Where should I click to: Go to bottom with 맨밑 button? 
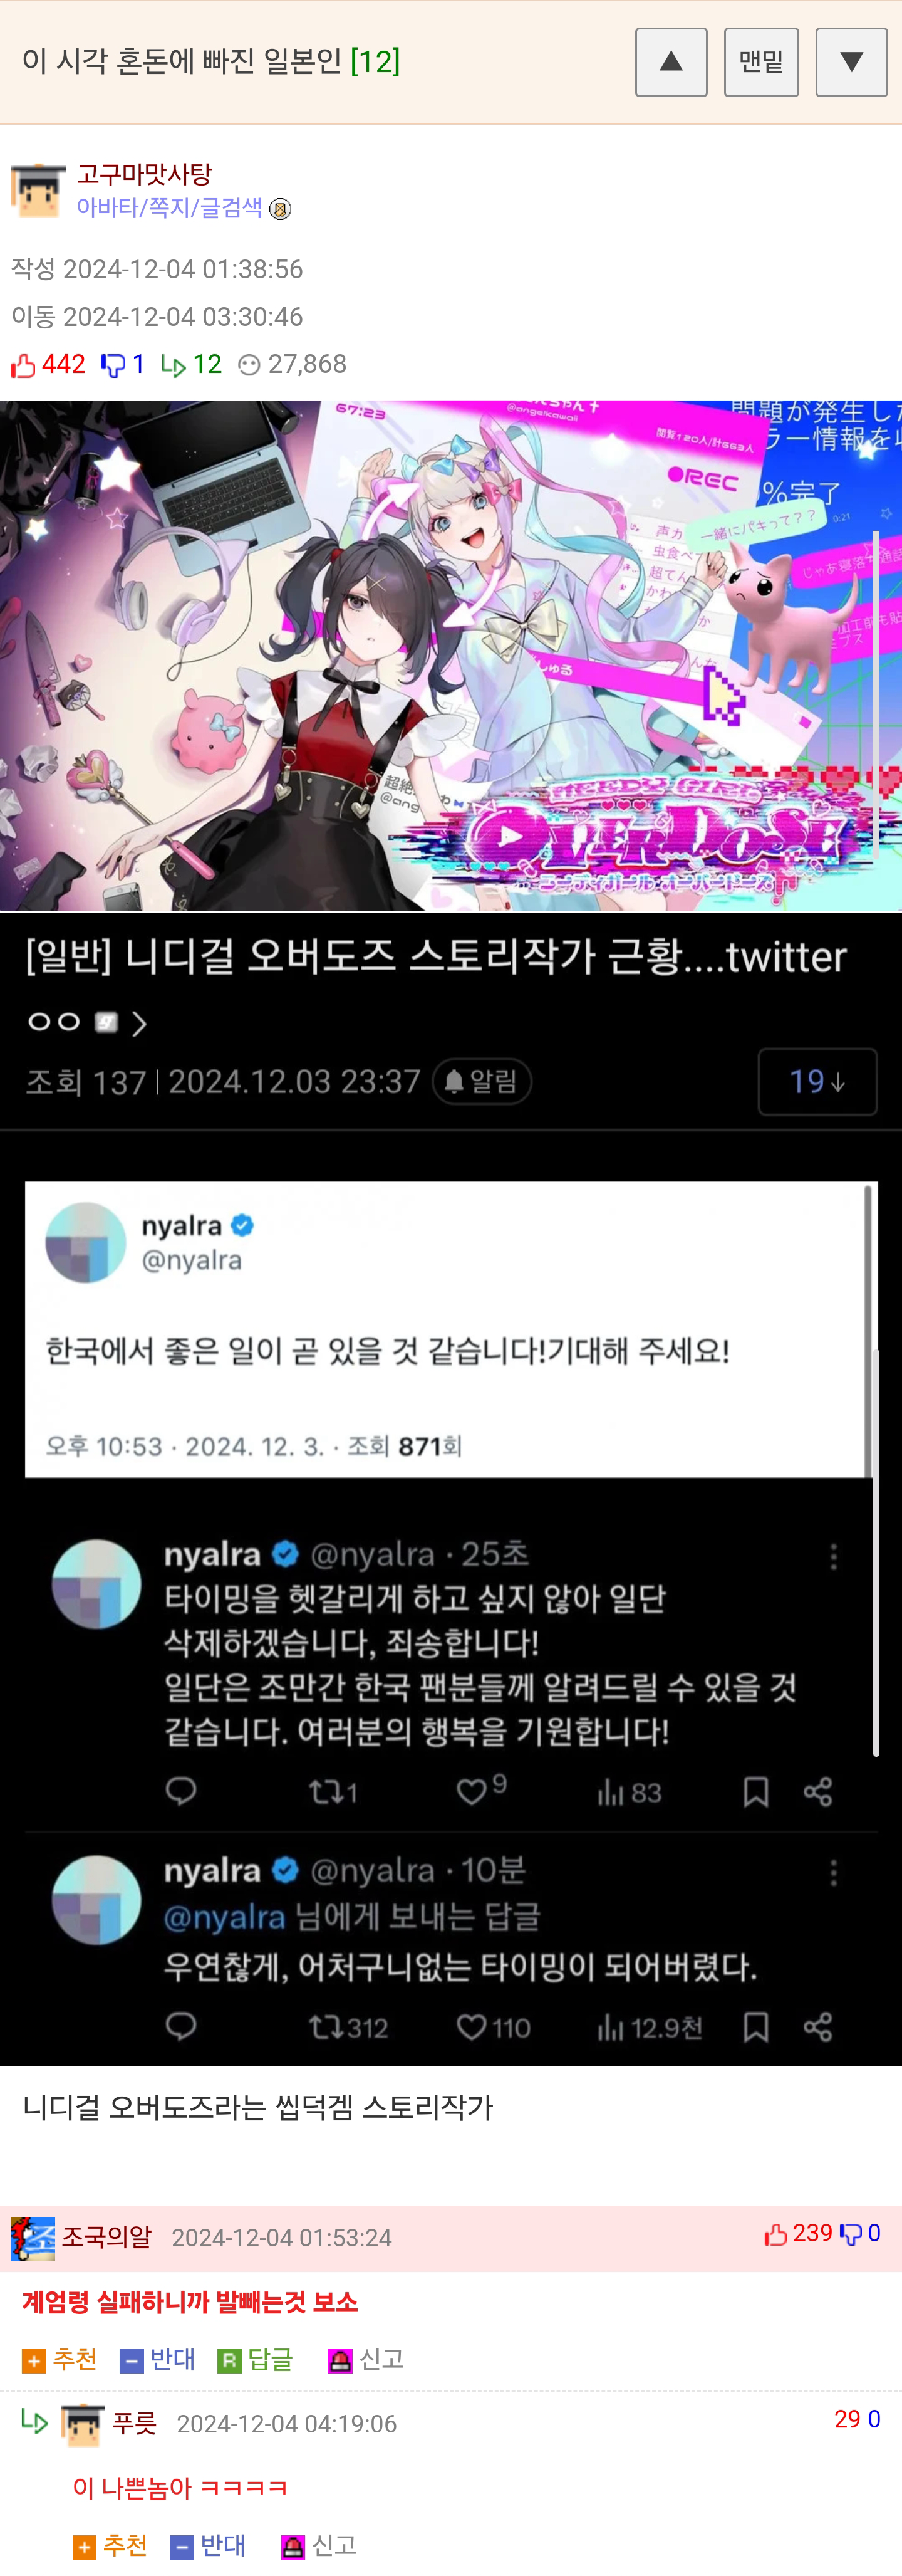click(761, 62)
